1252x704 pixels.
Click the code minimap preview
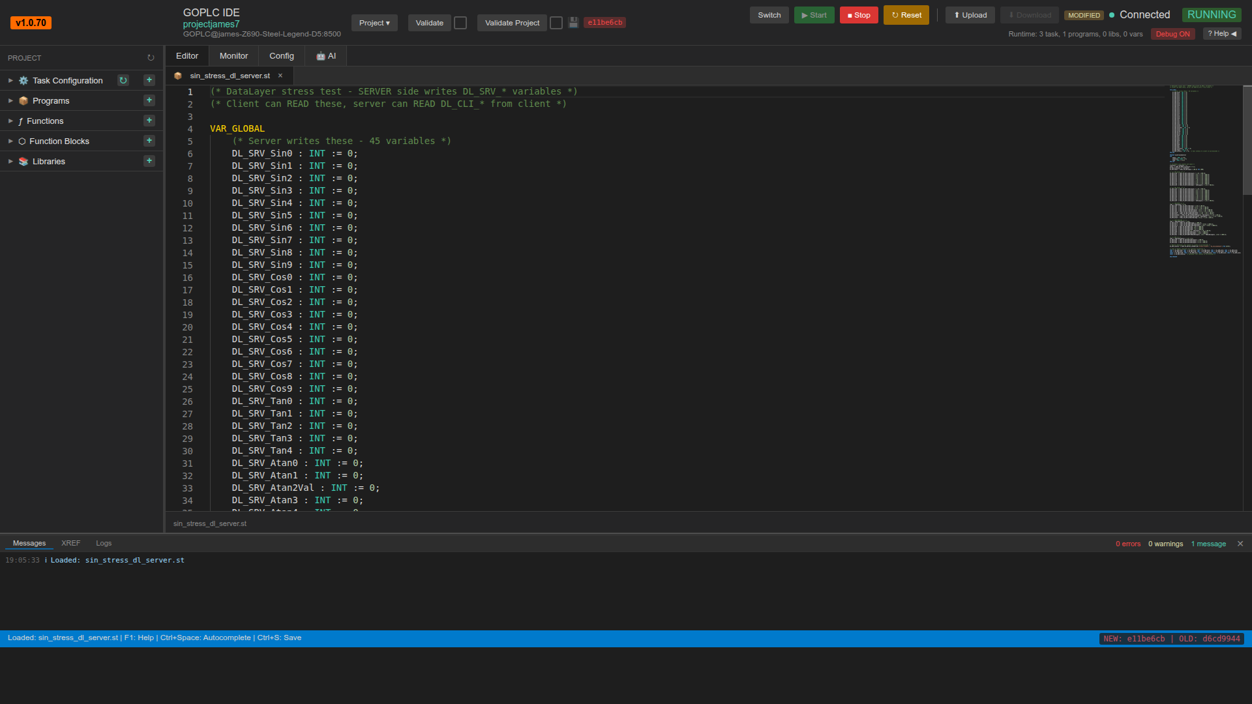[1203, 171]
